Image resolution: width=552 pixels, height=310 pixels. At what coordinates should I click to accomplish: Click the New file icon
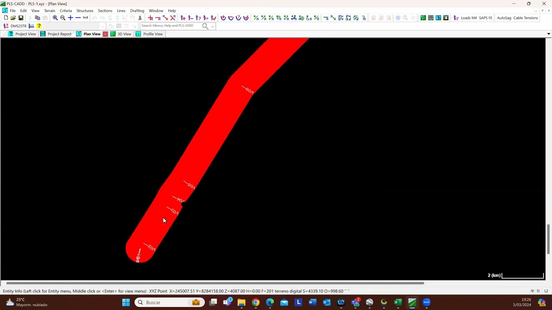click(x=6, y=18)
